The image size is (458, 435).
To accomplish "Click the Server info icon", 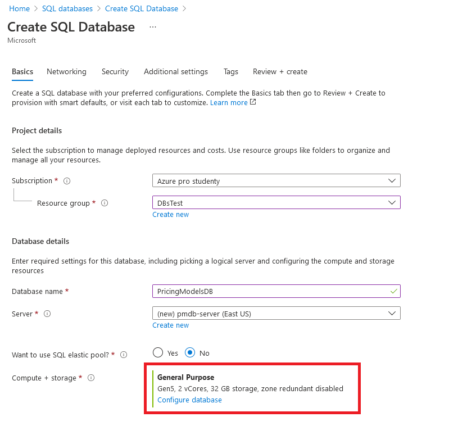I will (47, 314).
